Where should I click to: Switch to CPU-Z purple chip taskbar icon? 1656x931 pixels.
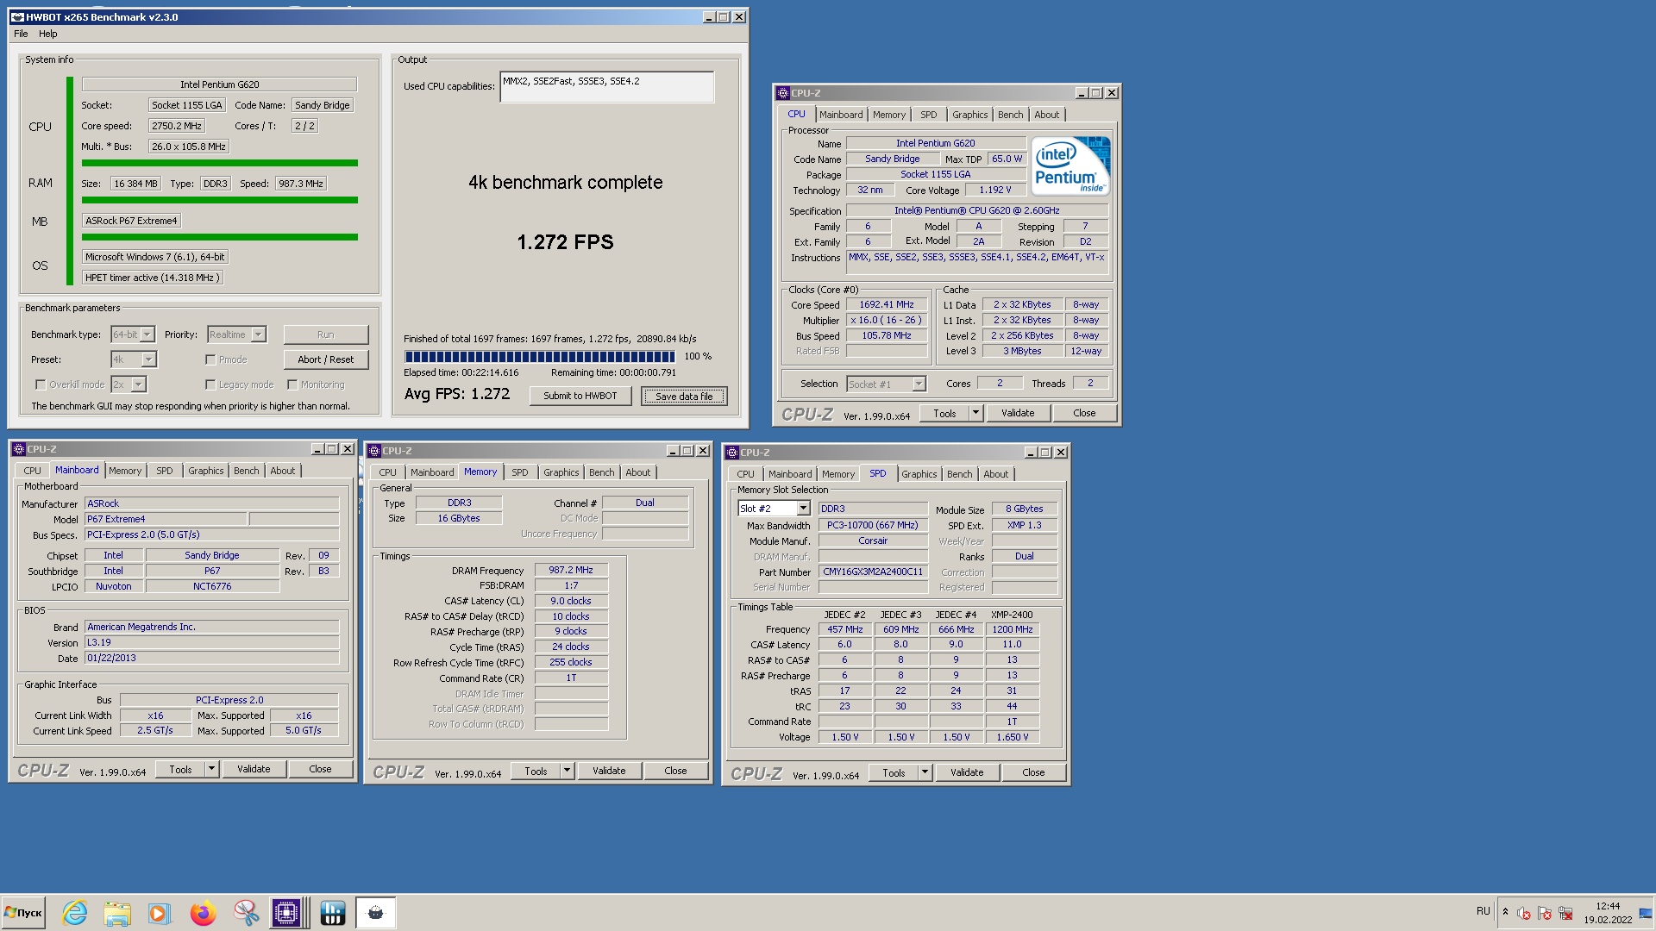(x=286, y=913)
